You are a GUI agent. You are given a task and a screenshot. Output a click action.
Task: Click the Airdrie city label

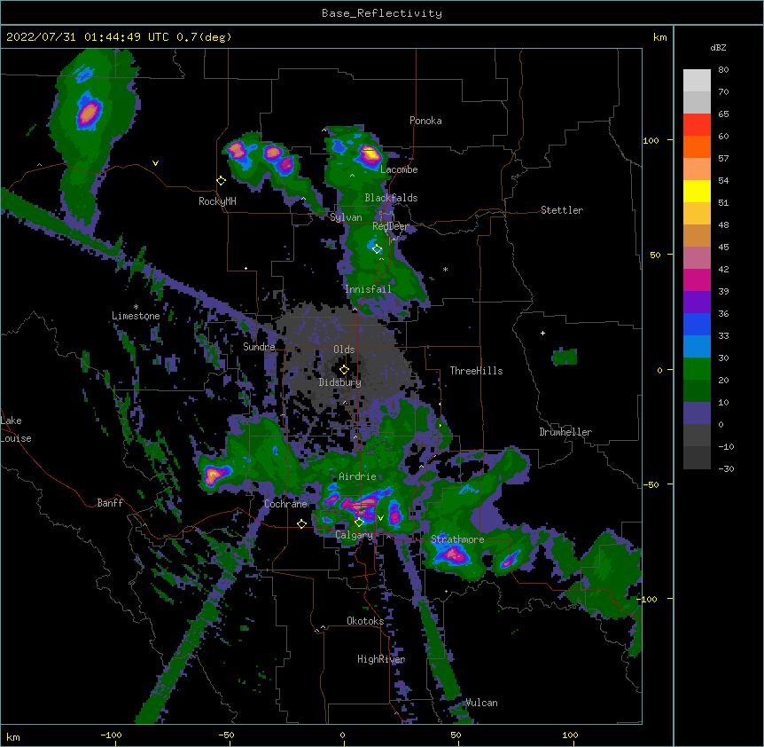pyautogui.click(x=357, y=476)
